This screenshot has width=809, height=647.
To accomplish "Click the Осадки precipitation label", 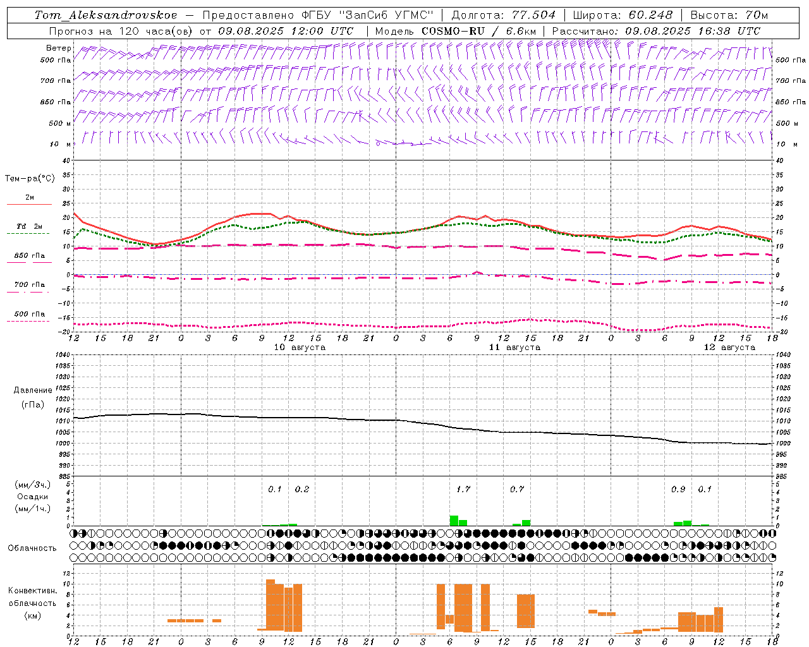I will tap(33, 497).
